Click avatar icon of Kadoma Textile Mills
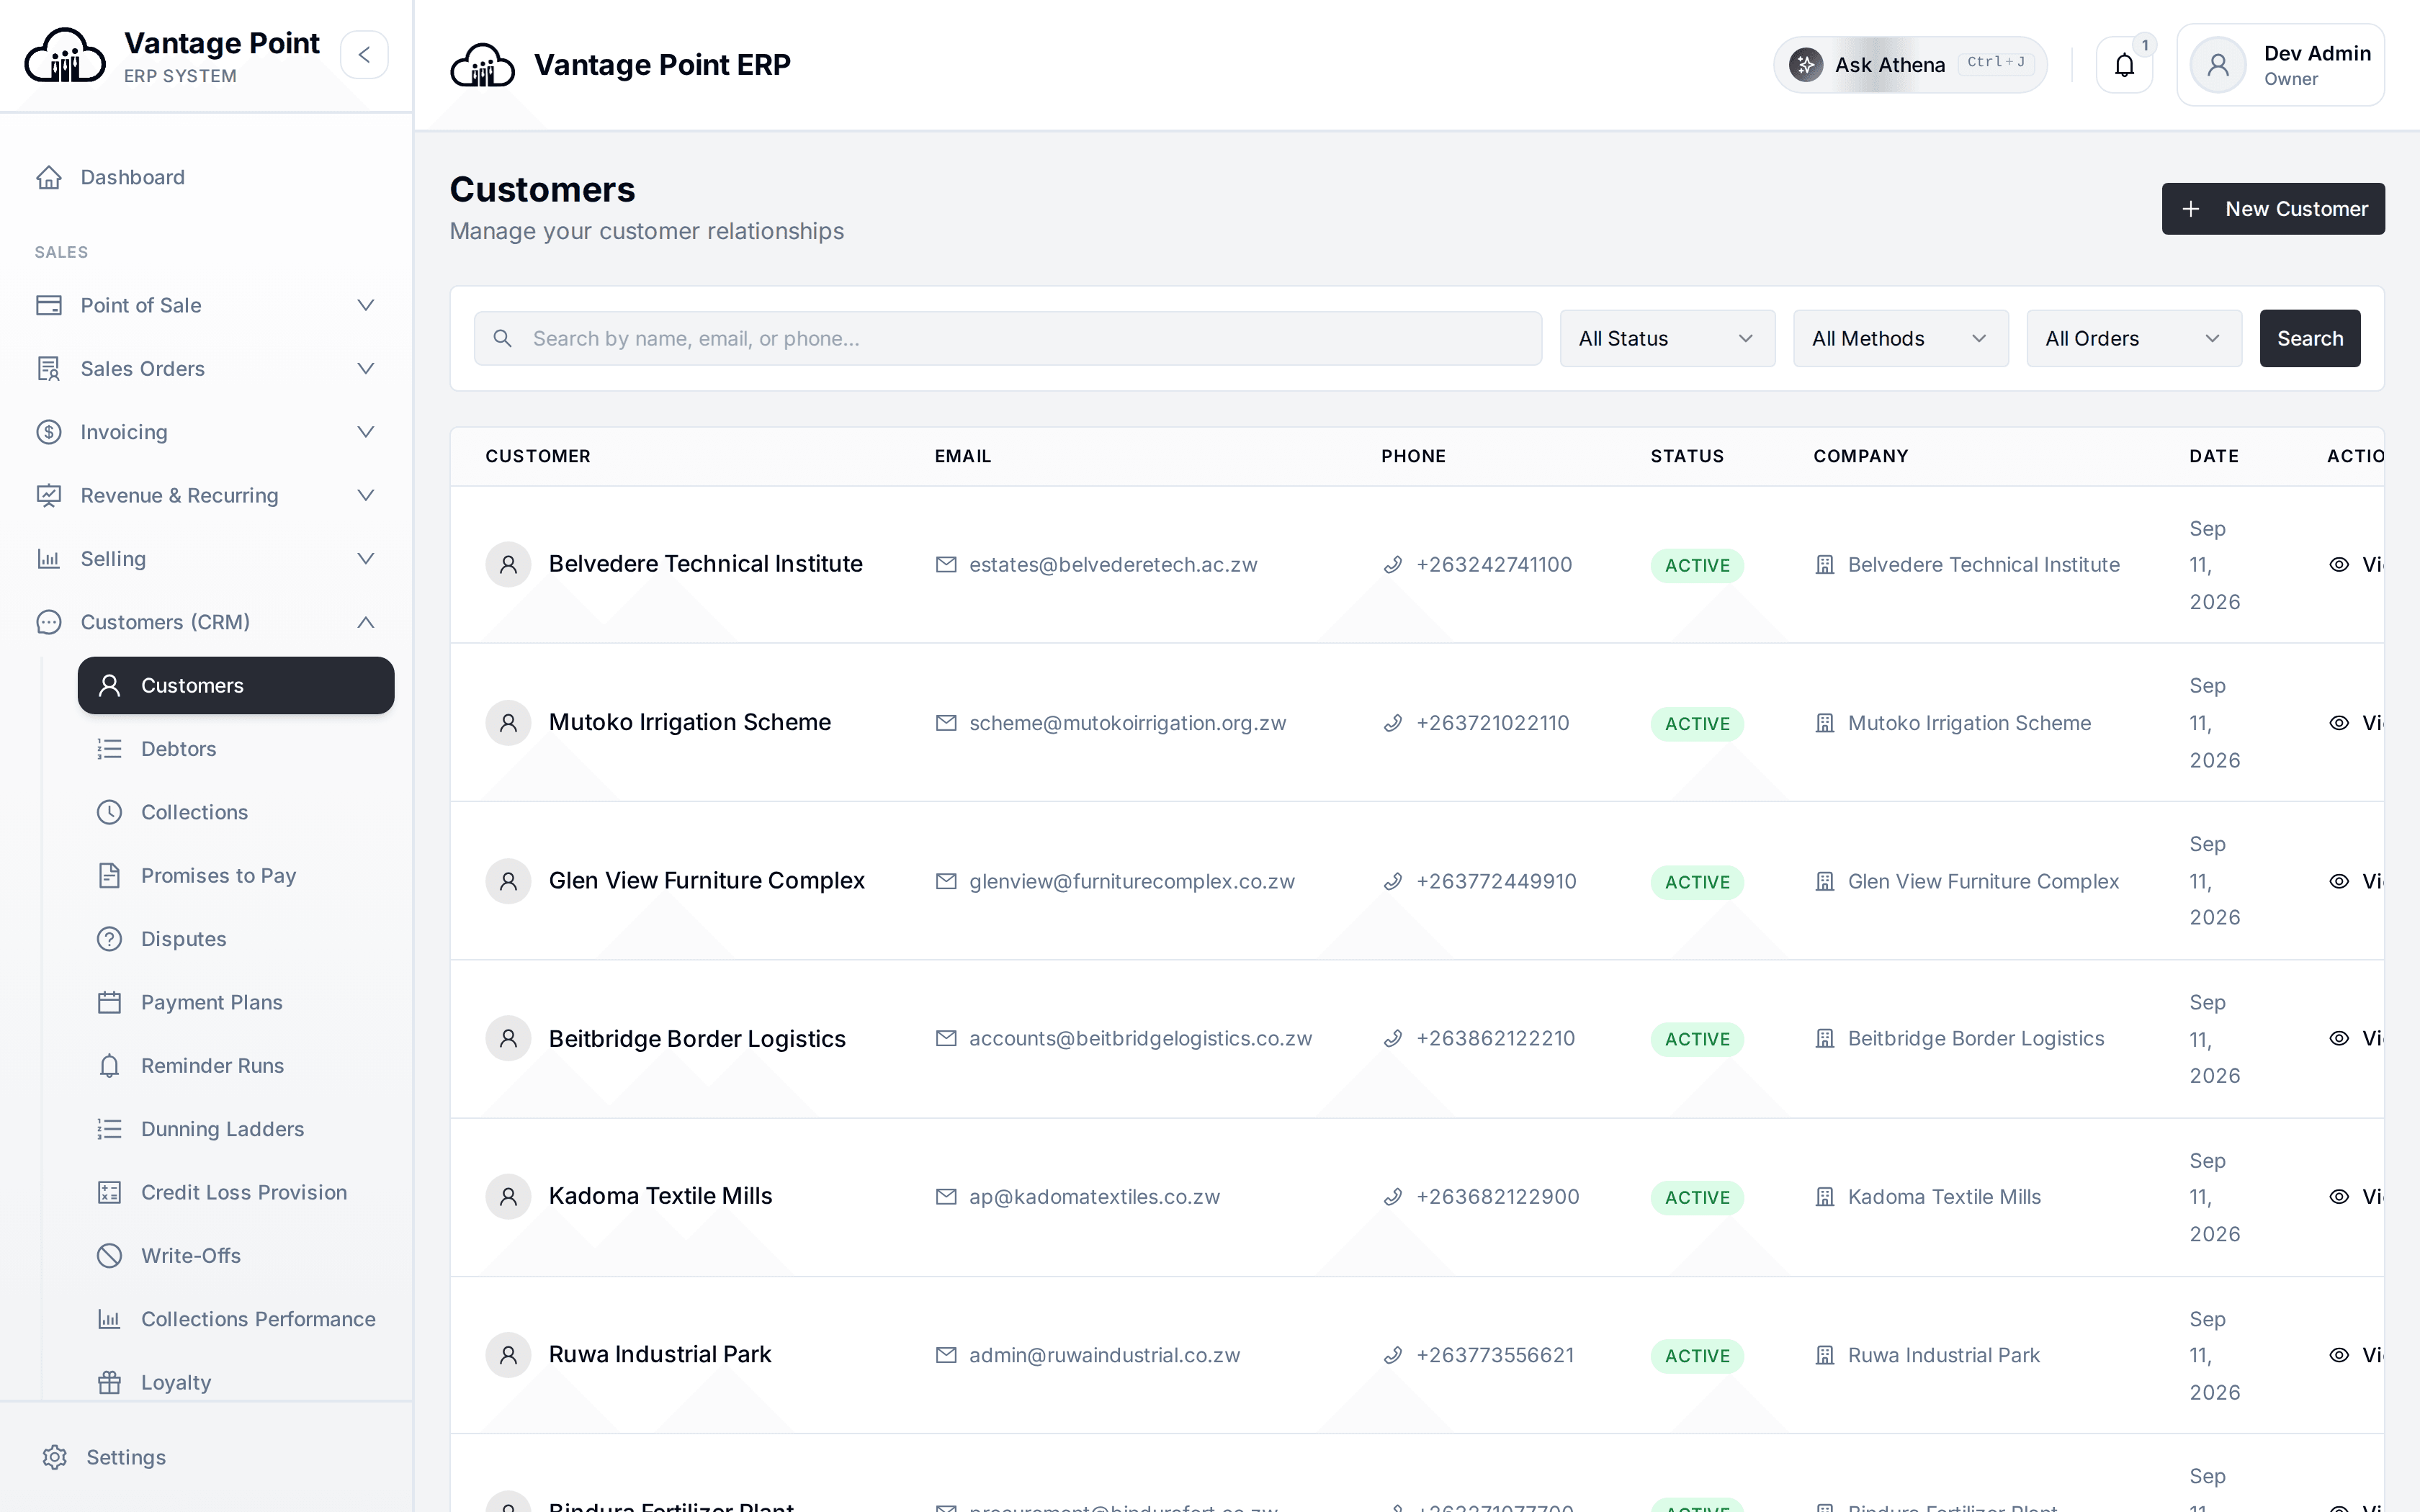 click(x=508, y=1197)
